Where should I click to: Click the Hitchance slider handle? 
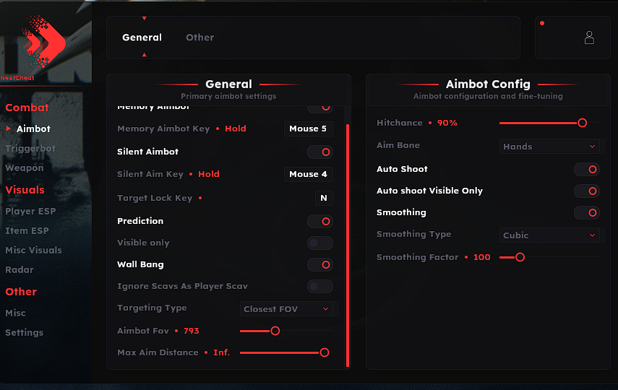582,123
